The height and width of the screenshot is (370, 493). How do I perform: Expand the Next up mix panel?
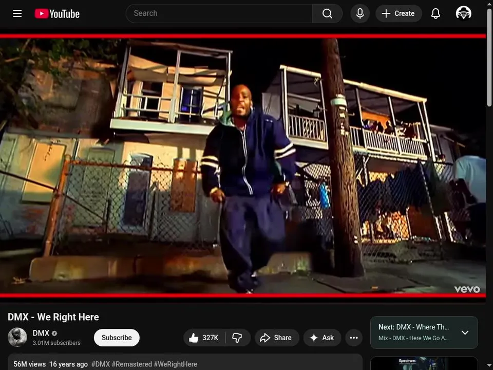[465, 332]
